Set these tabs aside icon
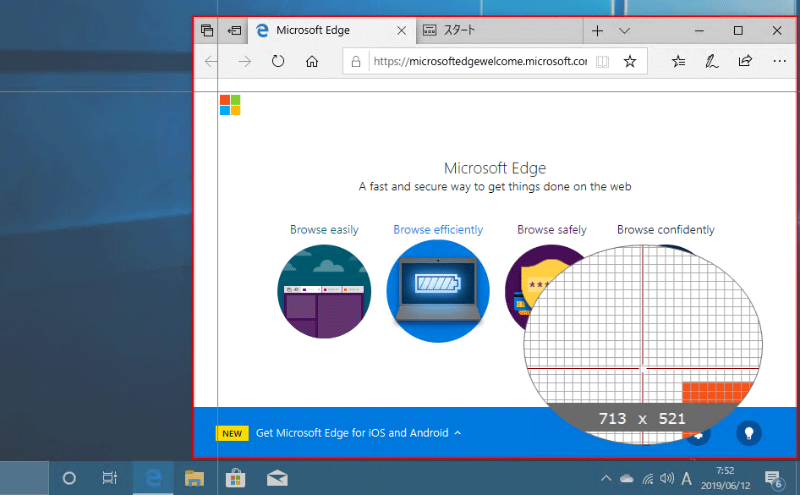 point(234,30)
